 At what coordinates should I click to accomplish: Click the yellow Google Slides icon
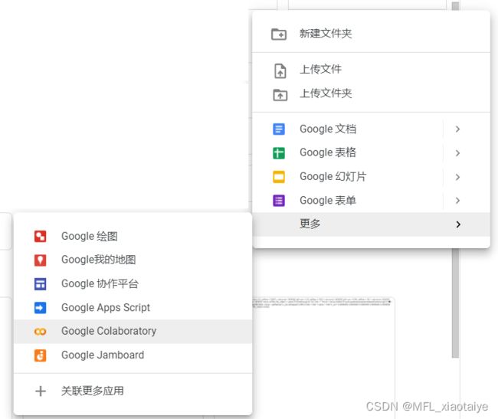click(x=279, y=177)
